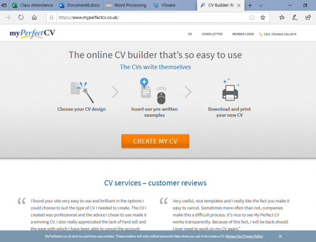316x242 pixels.
Task: Click the printer download icon
Action: (x=230, y=90)
